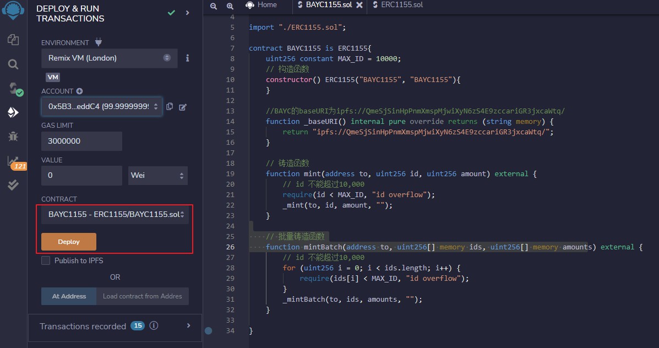Viewport: 659px width, 348px height.
Task: Click the function mintBatch( signature line
Action: point(454,247)
